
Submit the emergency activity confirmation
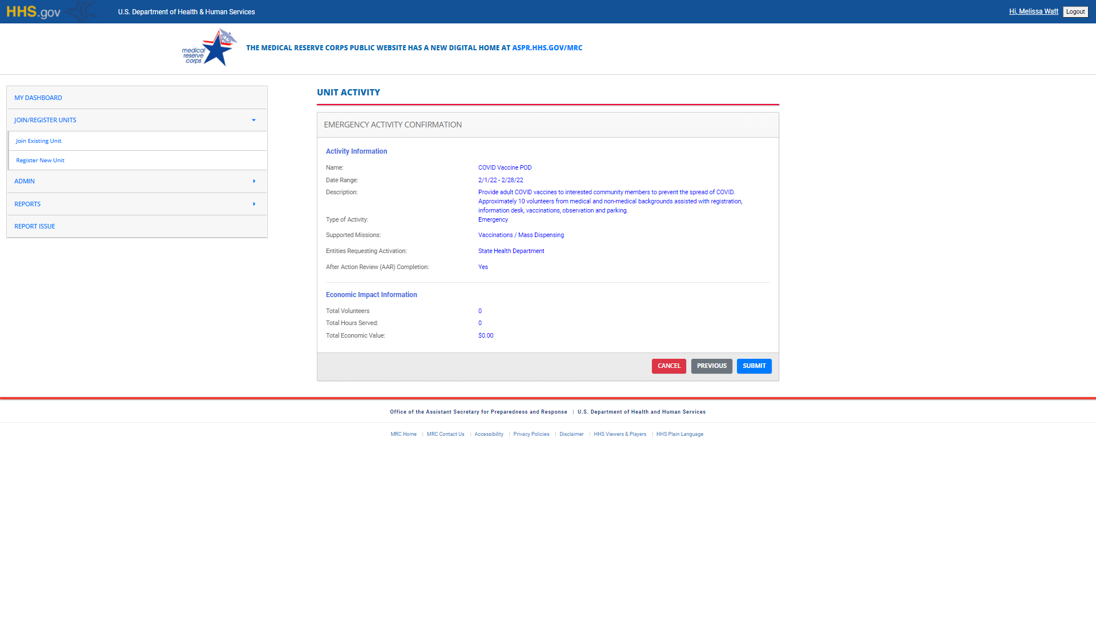click(754, 366)
